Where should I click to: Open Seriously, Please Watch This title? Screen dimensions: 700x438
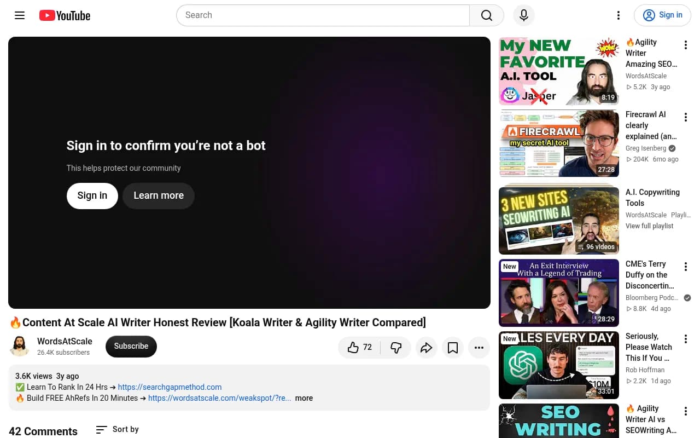[x=649, y=347]
